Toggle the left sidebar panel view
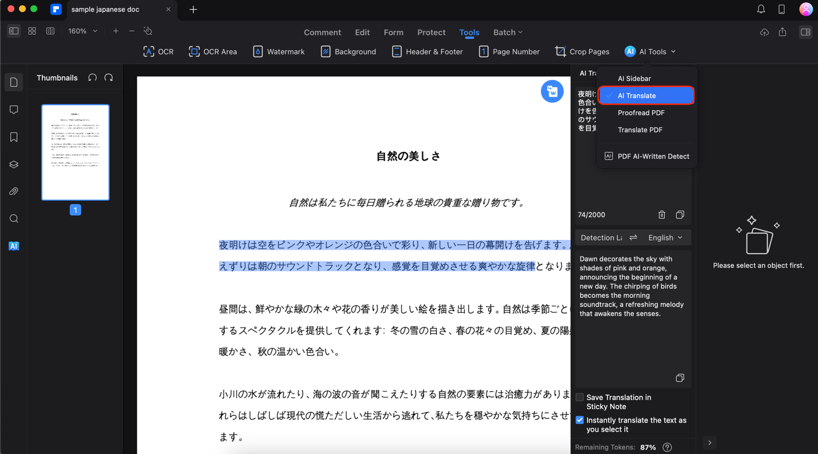818x454 pixels. click(14, 31)
